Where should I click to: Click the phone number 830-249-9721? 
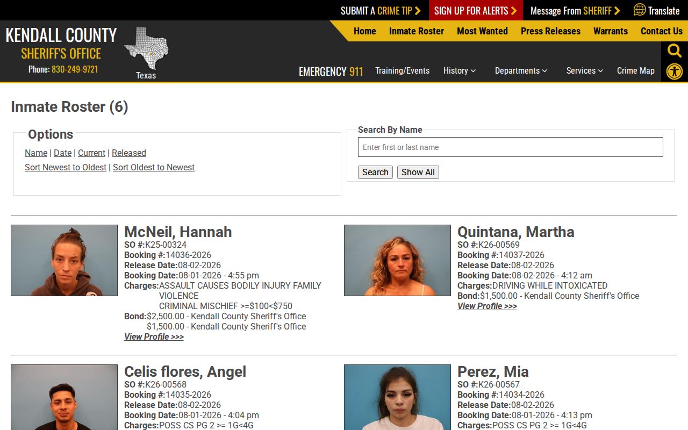point(75,69)
